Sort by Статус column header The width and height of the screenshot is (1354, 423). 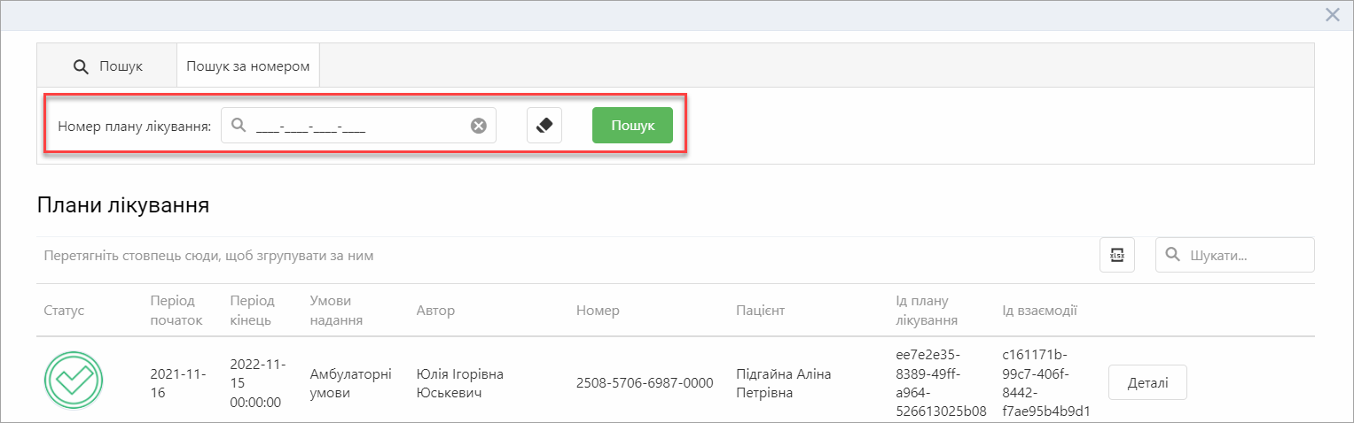[x=64, y=311]
